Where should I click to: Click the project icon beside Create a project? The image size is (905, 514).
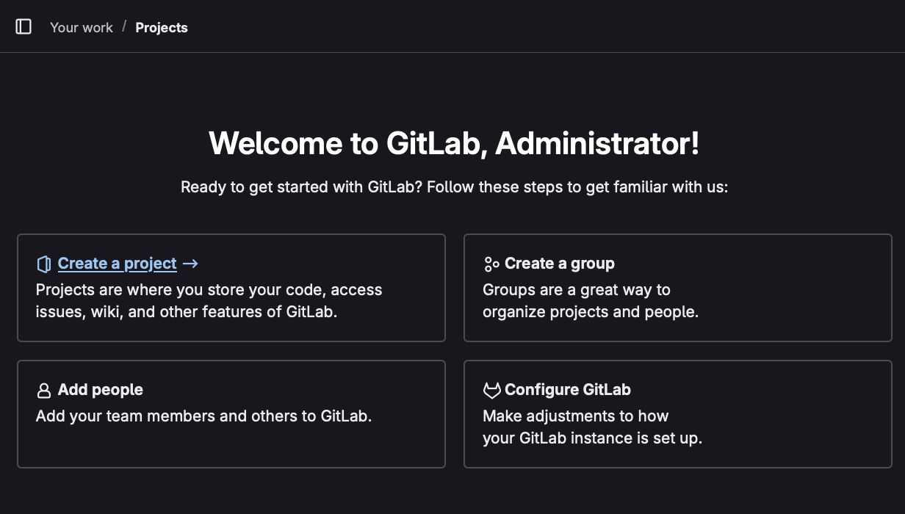coord(44,264)
